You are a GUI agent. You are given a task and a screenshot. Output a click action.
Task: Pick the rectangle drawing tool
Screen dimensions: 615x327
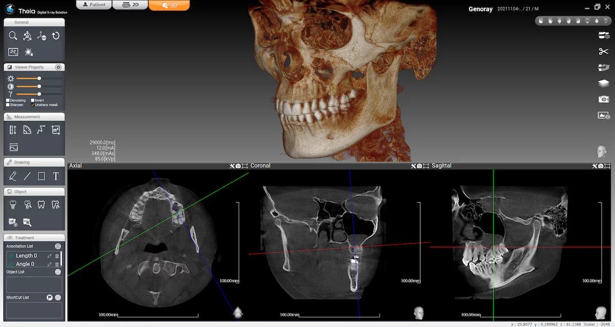42,176
